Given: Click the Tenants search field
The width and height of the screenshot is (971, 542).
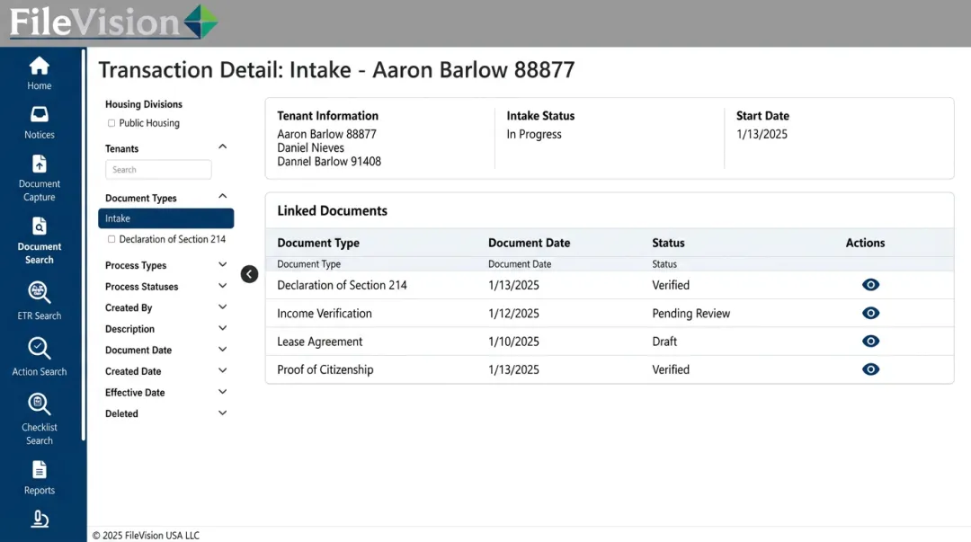Looking at the screenshot, I should [158, 170].
